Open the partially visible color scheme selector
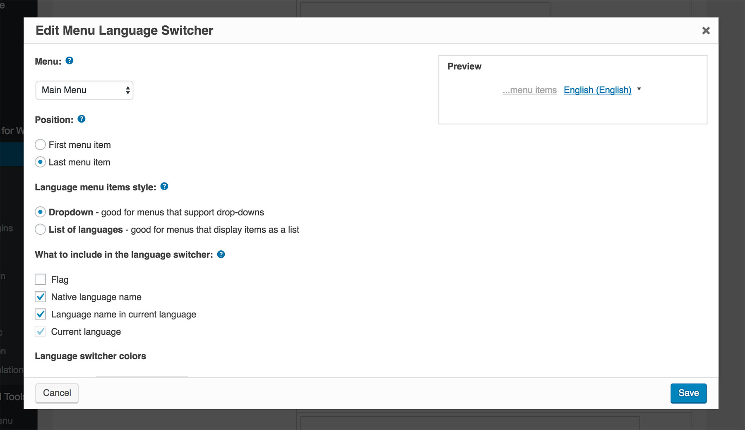745x430 pixels. [141, 378]
